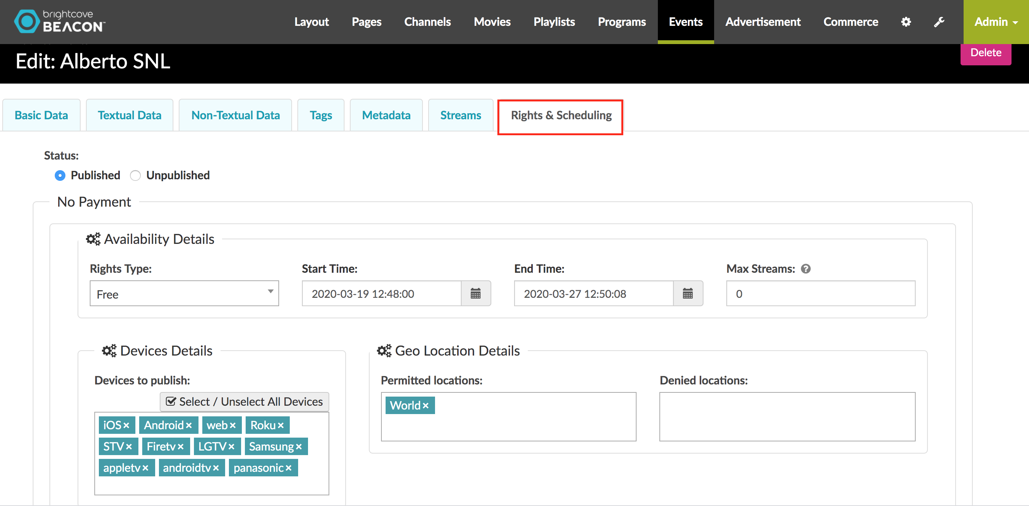This screenshot has width=1029, height=506.
Task: Expand the Rights Type dropdown
Action: tap(184, 294)
